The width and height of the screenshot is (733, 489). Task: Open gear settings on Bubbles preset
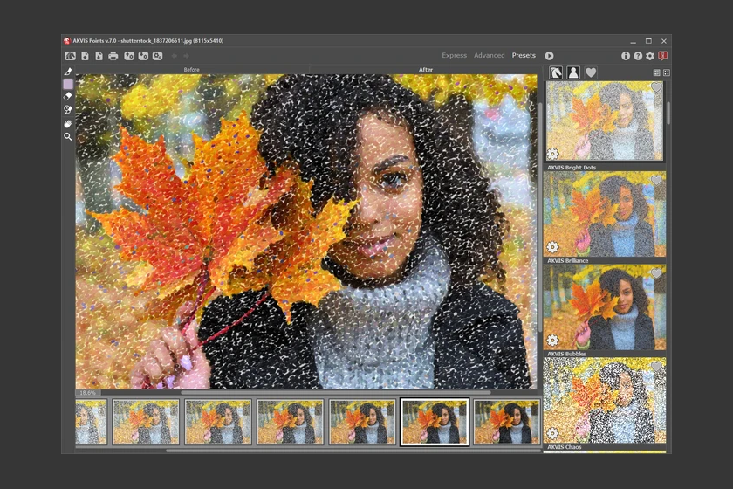(x=552, y=341)
